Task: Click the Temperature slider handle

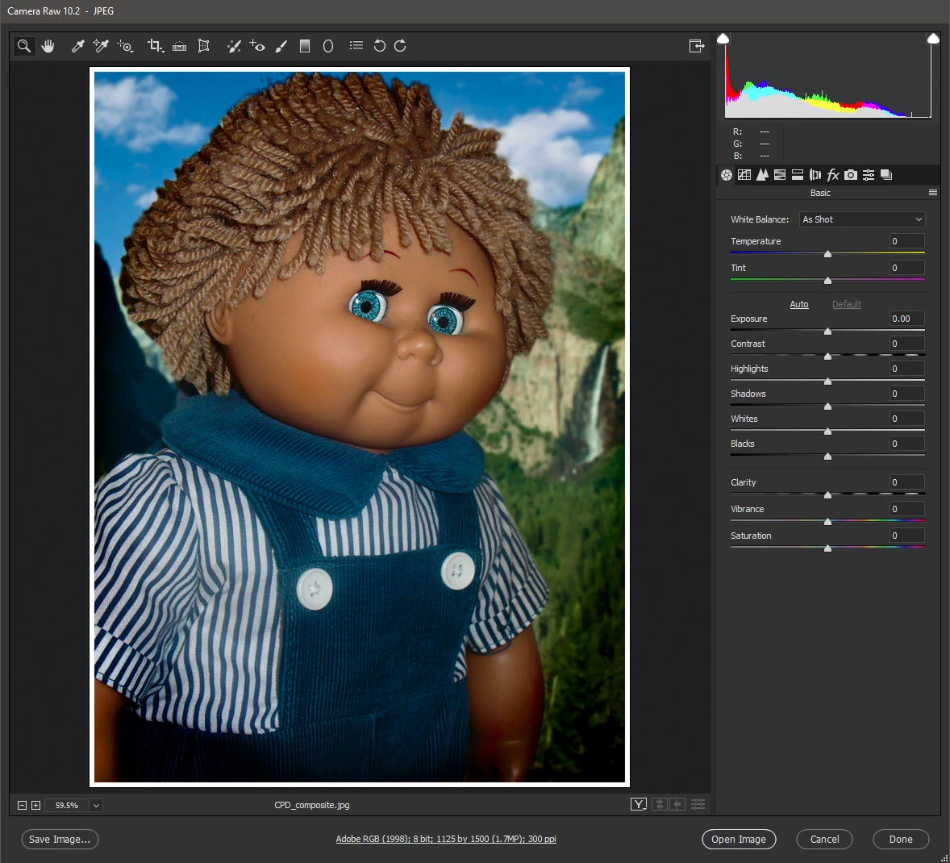Action: coord(827,254)
